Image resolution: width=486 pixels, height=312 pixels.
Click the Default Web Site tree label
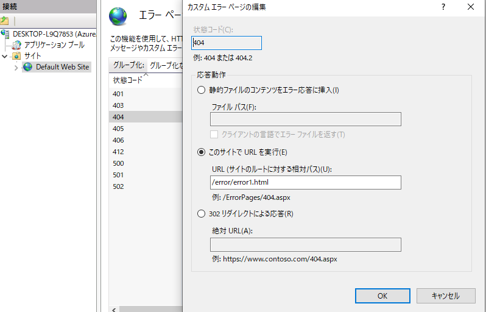[x=62, y=67]
